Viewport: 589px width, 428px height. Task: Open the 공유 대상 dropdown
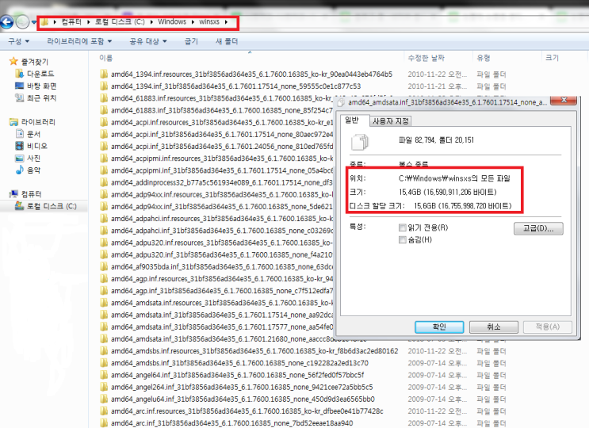[148, 41]
